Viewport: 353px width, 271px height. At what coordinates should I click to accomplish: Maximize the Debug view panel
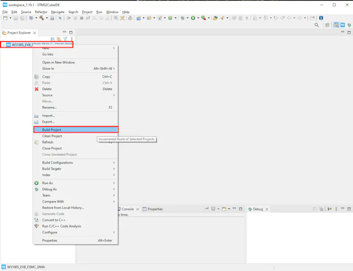coord(349,209)
